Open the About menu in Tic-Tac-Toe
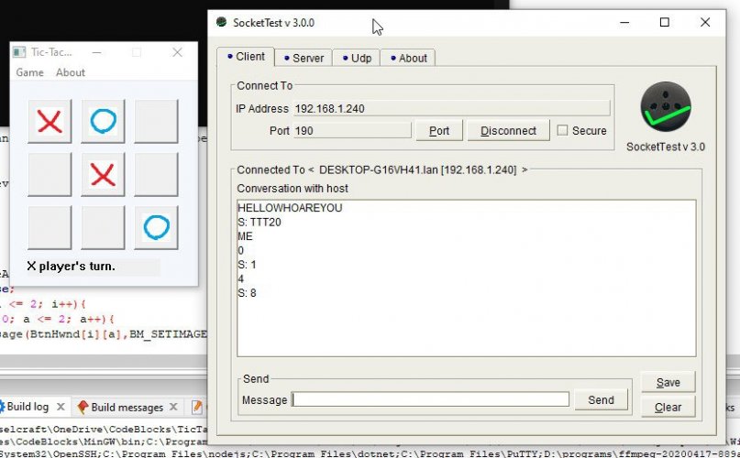This screenshot has width=740, height=458. 71,72
